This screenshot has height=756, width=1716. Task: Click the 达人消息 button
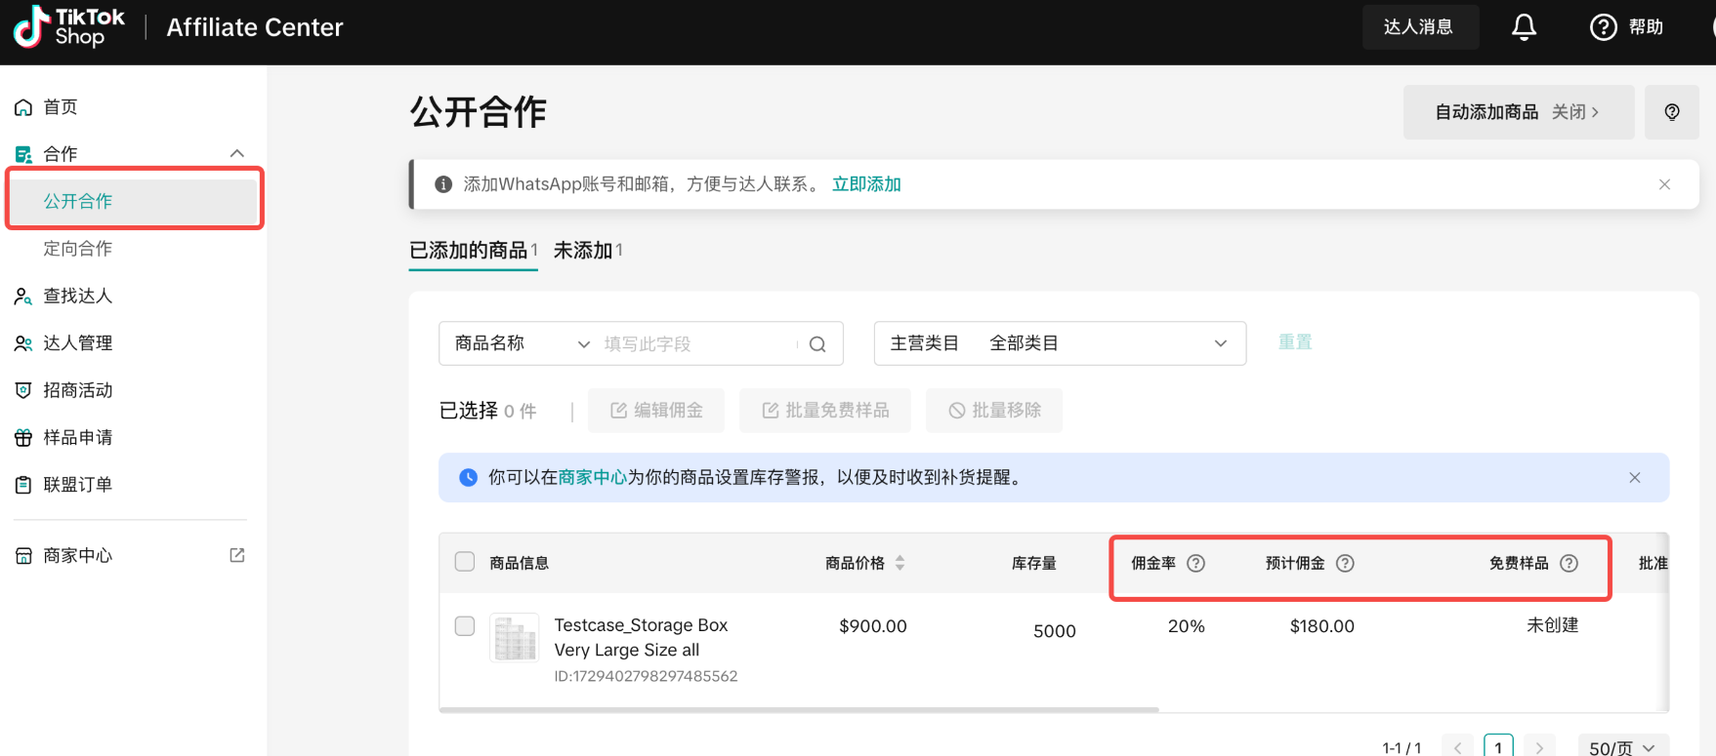coord(1420,27)
